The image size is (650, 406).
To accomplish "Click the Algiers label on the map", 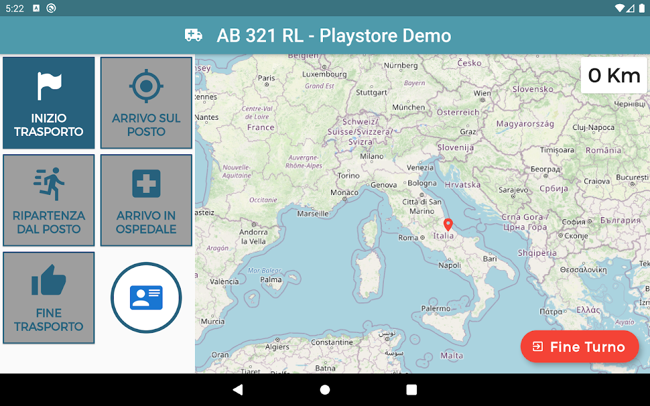I will pyautogui.click(x=277, y=347).
